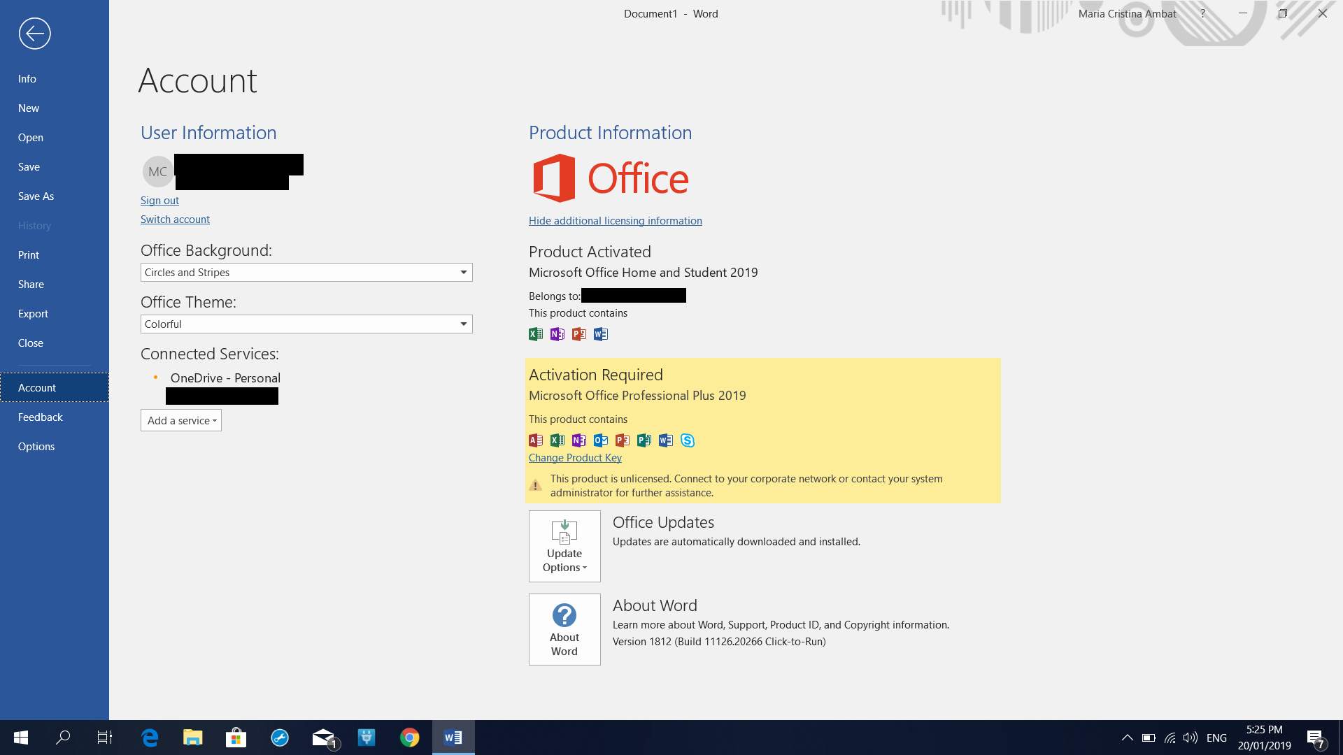Go to the Print page
This screenshot has height=755, width=1343.
tap(29, 255)
